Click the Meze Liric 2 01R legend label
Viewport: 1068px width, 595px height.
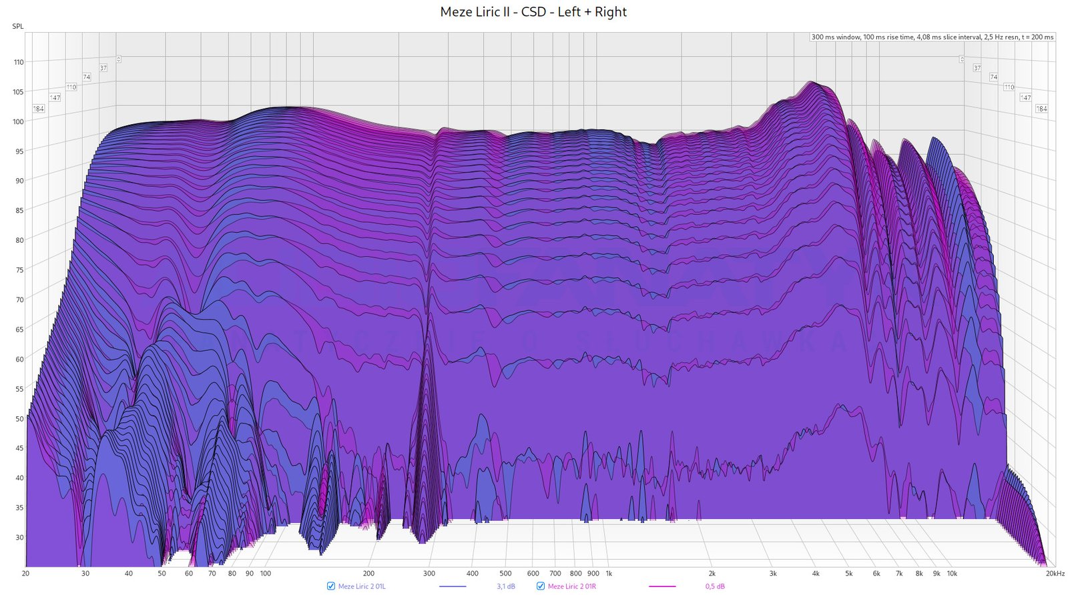pos(571,586)
